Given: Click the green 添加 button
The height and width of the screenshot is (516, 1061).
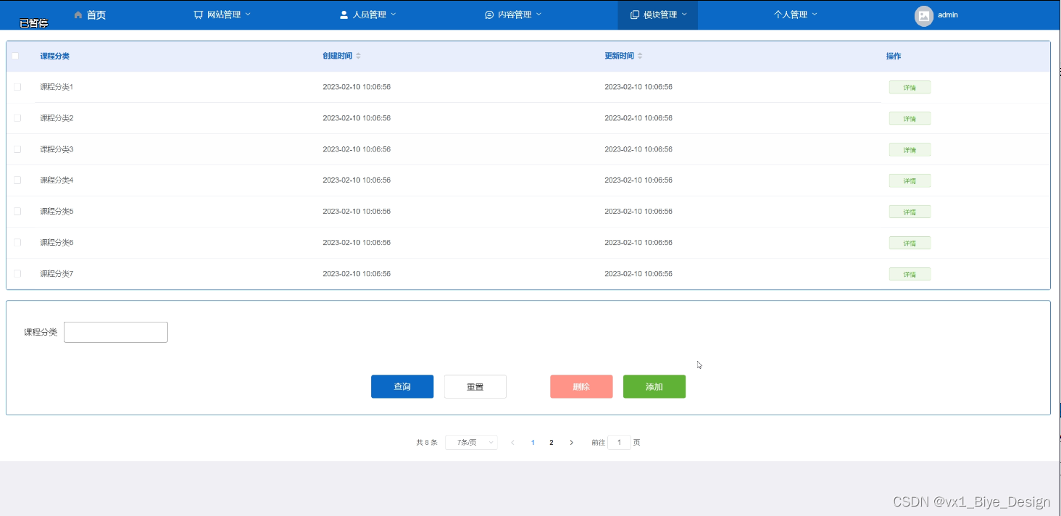Looking at the screenshot, I should pyautogui.click(x=654, y=386).
